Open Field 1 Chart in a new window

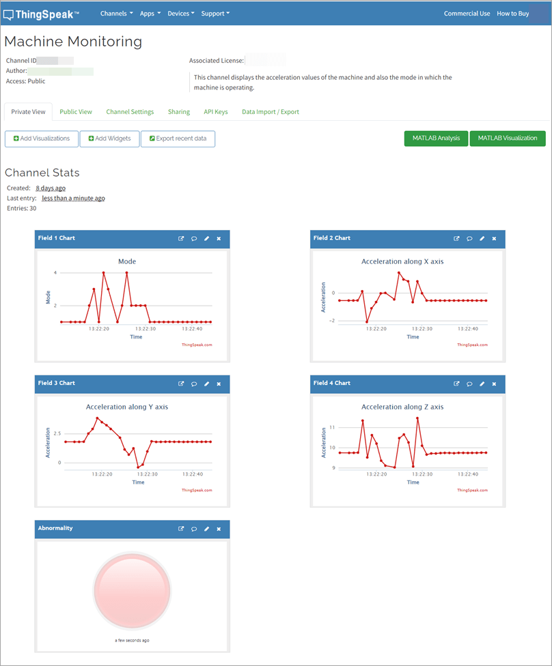(x=181, y=238)
